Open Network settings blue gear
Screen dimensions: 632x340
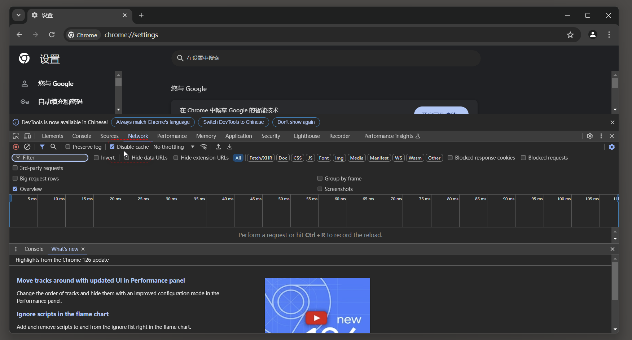click(x=612, y=147)
